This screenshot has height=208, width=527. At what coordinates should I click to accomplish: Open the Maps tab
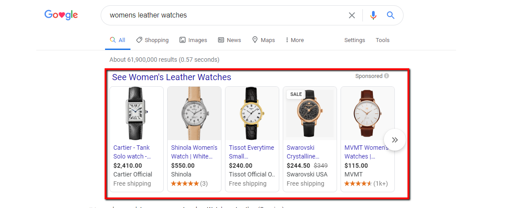point(263,40)
